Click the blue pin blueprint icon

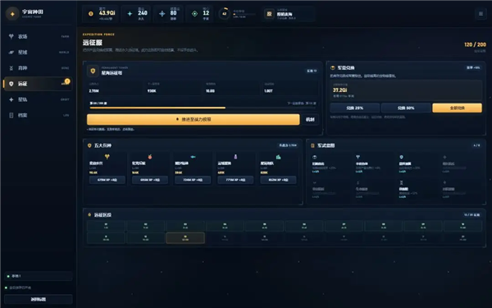401,157
